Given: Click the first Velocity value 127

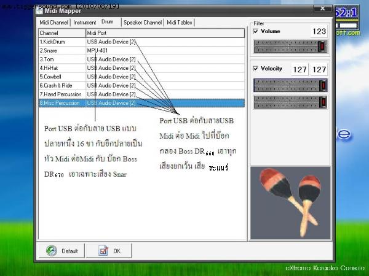Looking at the screenshot, I should coord(300,69).
